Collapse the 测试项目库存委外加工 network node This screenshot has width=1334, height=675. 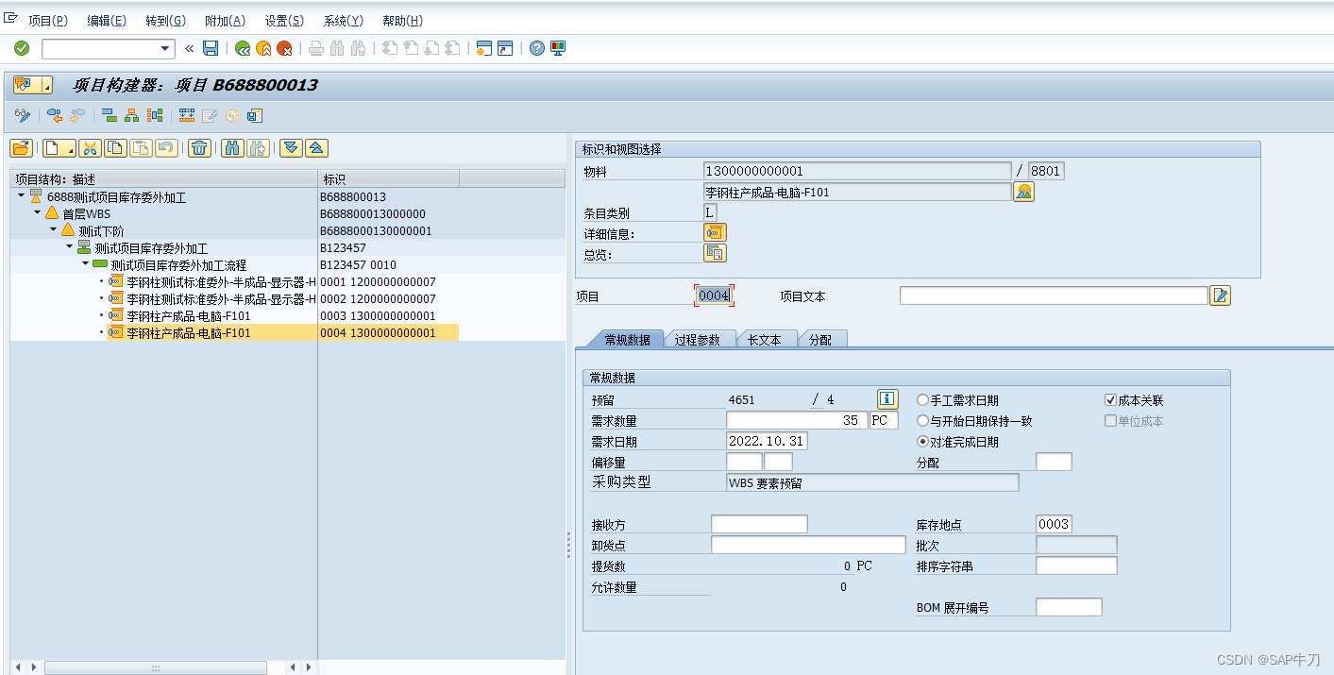pos(69,247)
